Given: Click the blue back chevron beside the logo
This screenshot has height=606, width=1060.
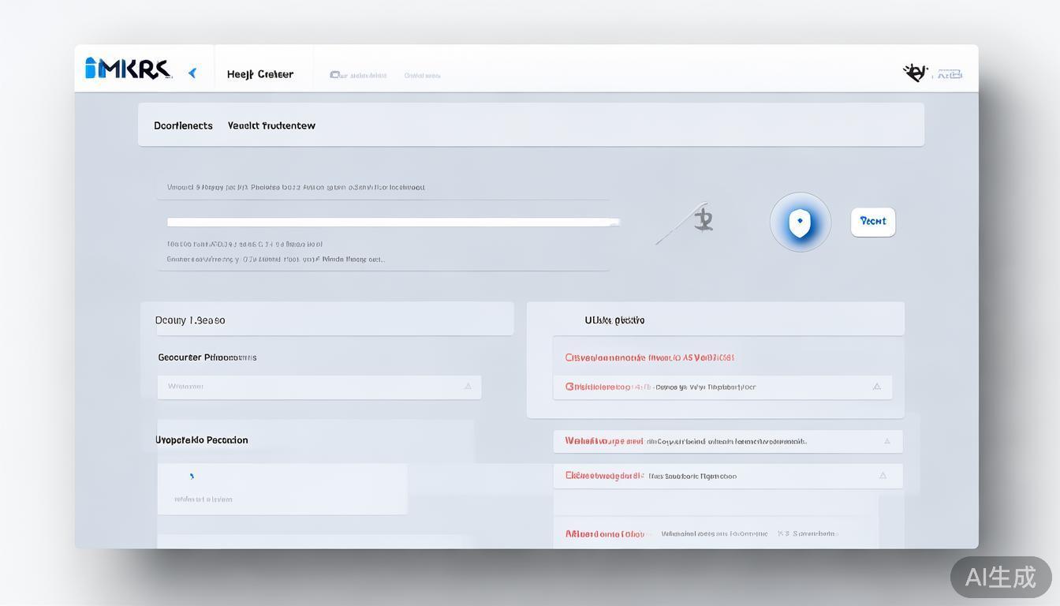Looking at the screenshot, I should (192, 73).
